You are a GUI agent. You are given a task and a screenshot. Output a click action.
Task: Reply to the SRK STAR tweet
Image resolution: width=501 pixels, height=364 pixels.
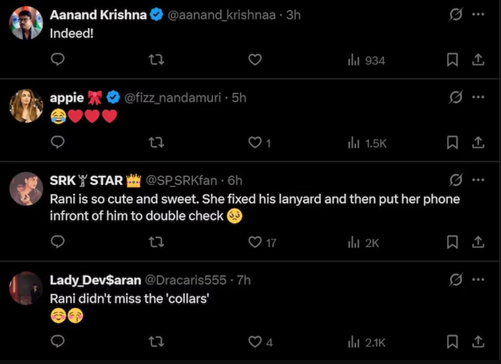[58, 242]
